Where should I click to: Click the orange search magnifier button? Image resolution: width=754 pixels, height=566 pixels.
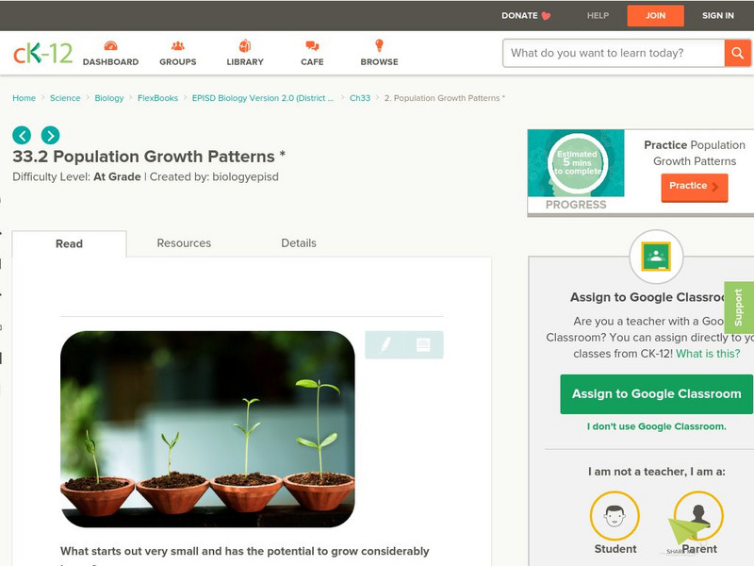point(737,53)
